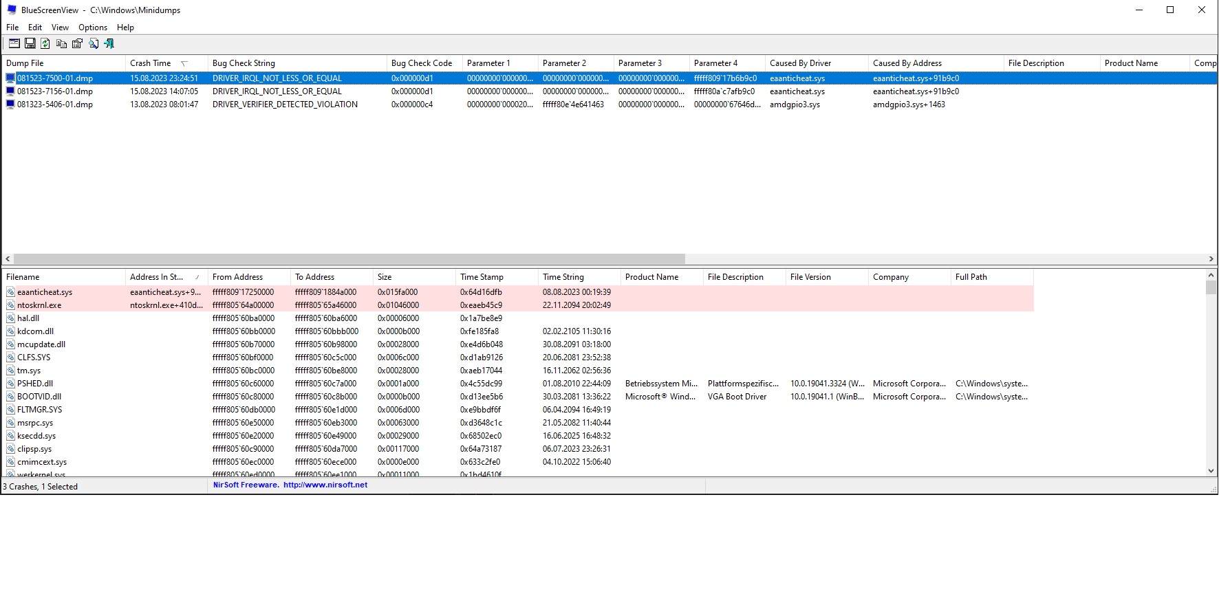
Task: Sort by Bug Check Code column header
Action: [425, 63]
